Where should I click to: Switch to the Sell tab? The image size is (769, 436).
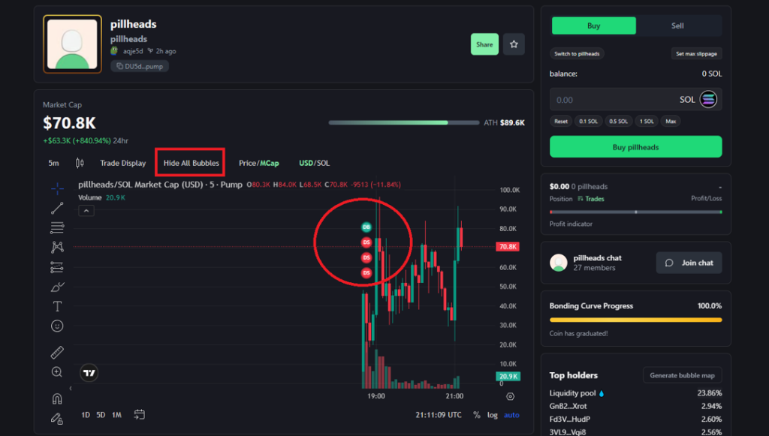point(678,26)
